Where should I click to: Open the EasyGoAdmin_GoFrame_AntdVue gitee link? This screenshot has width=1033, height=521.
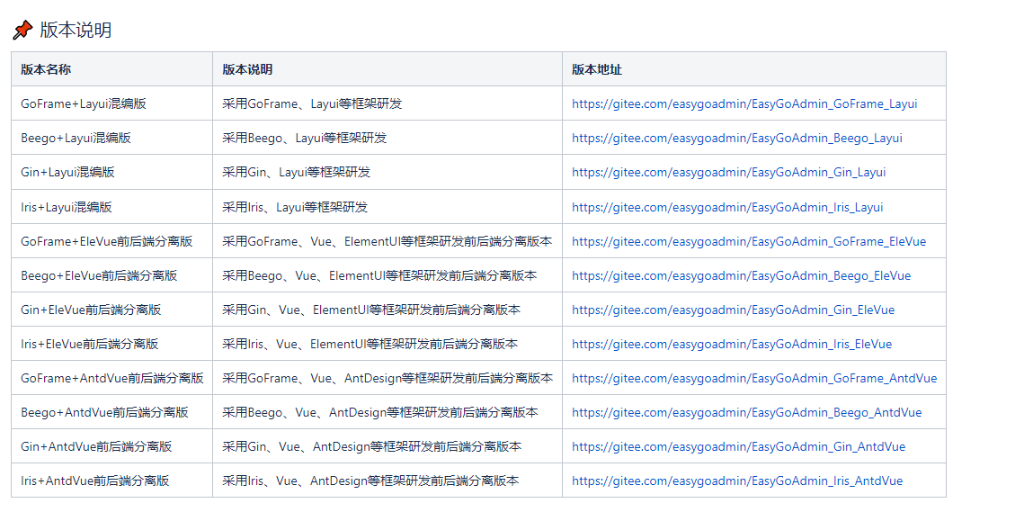coord(754,379)
